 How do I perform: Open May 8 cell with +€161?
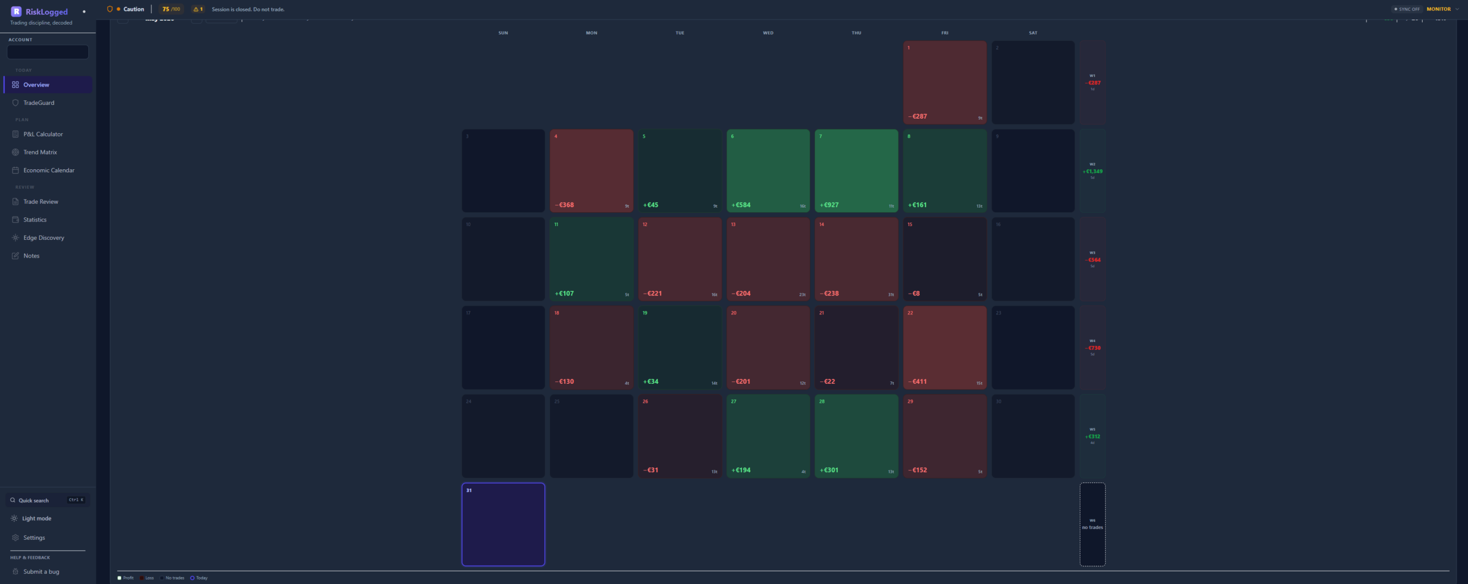pyautogui.click(x=945, y=170)
